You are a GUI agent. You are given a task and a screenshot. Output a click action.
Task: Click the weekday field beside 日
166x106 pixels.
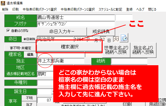pos(116,39)
